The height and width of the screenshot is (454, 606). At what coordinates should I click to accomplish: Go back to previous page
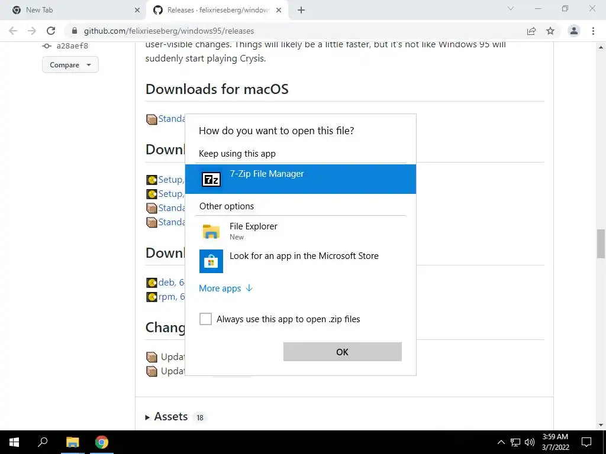13,31
